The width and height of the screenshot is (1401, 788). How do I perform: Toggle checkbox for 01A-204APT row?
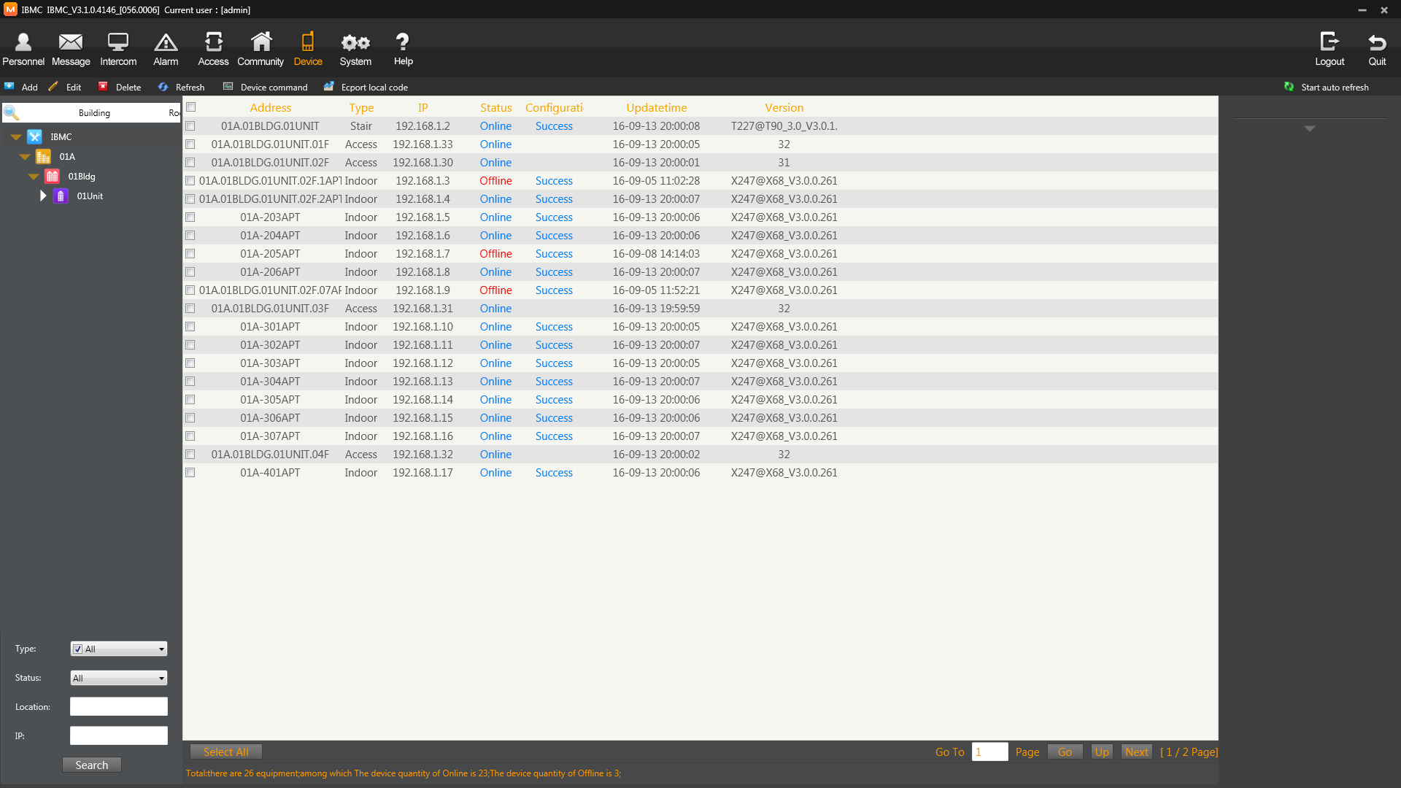pos(190,235)
